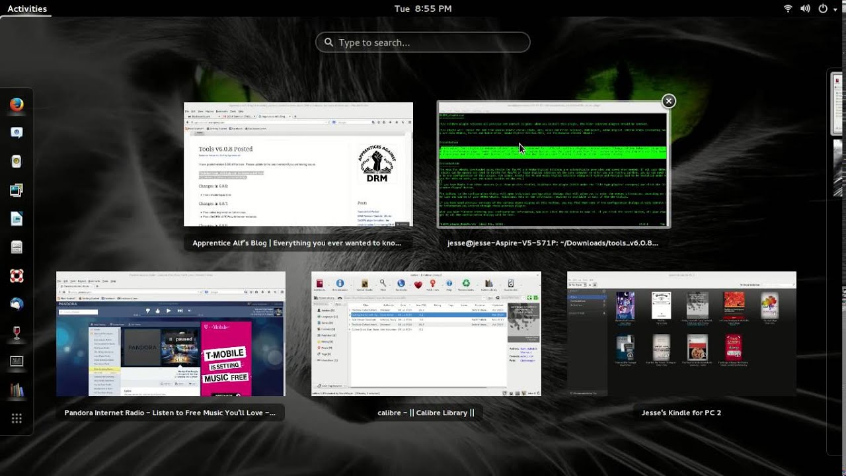Click Apprentices Against DRM logo in blog
846x476 pixels.
pos(376,163)
